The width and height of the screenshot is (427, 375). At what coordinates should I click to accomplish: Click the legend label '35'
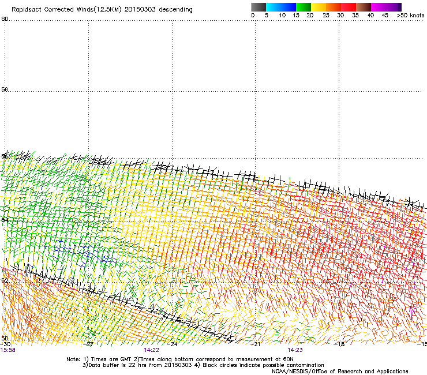coord(355,16)
